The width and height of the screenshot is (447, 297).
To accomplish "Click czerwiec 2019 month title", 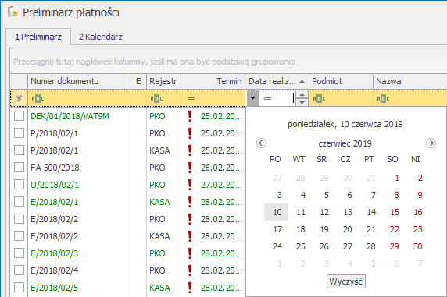I will point(345,143).
